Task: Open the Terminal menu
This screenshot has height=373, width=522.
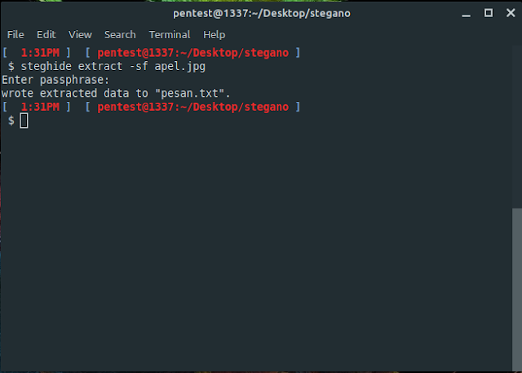Action: [170, 34]
